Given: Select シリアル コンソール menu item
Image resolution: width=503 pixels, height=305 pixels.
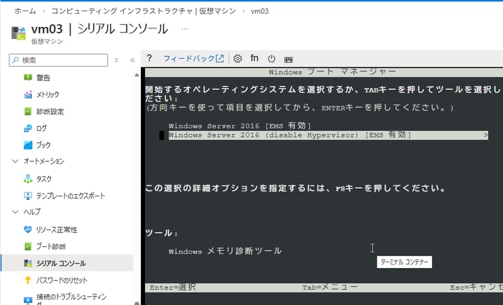Looking at the screenshot, I should [61, 263].
